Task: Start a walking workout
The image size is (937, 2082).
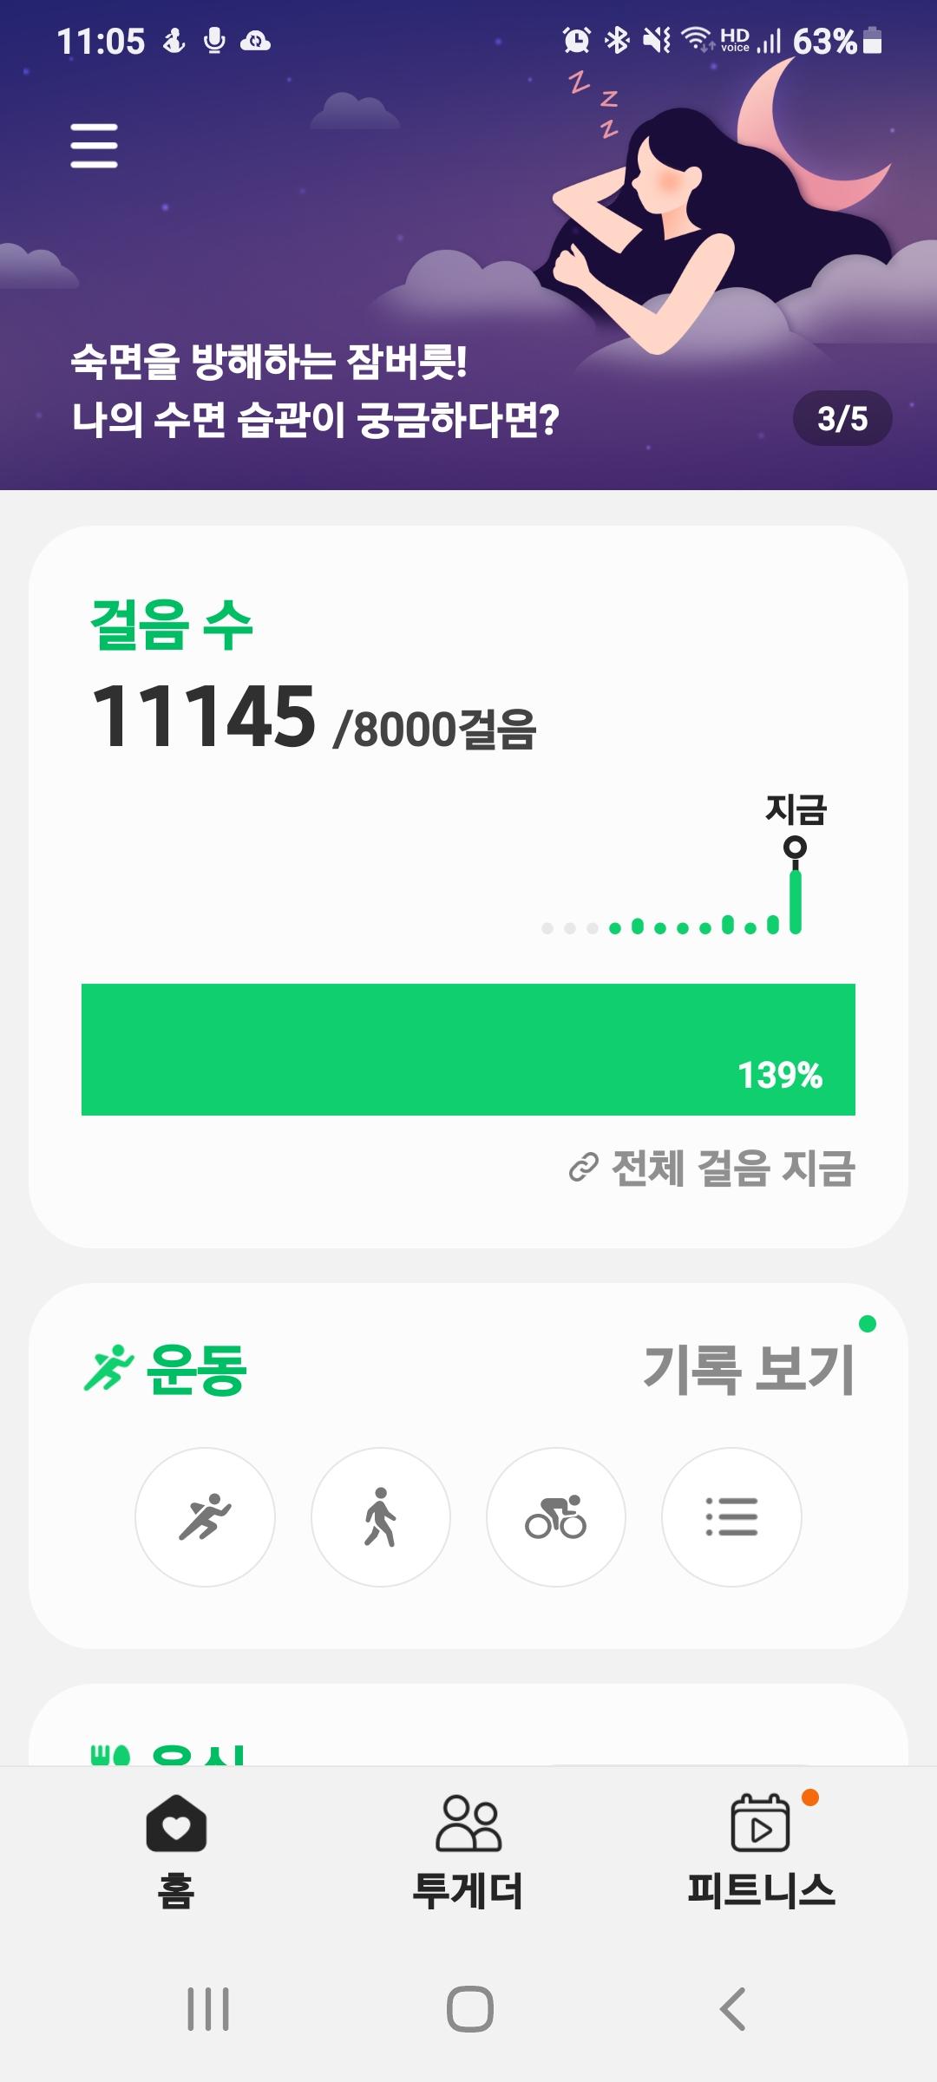Action: [x=380, y=1516]
